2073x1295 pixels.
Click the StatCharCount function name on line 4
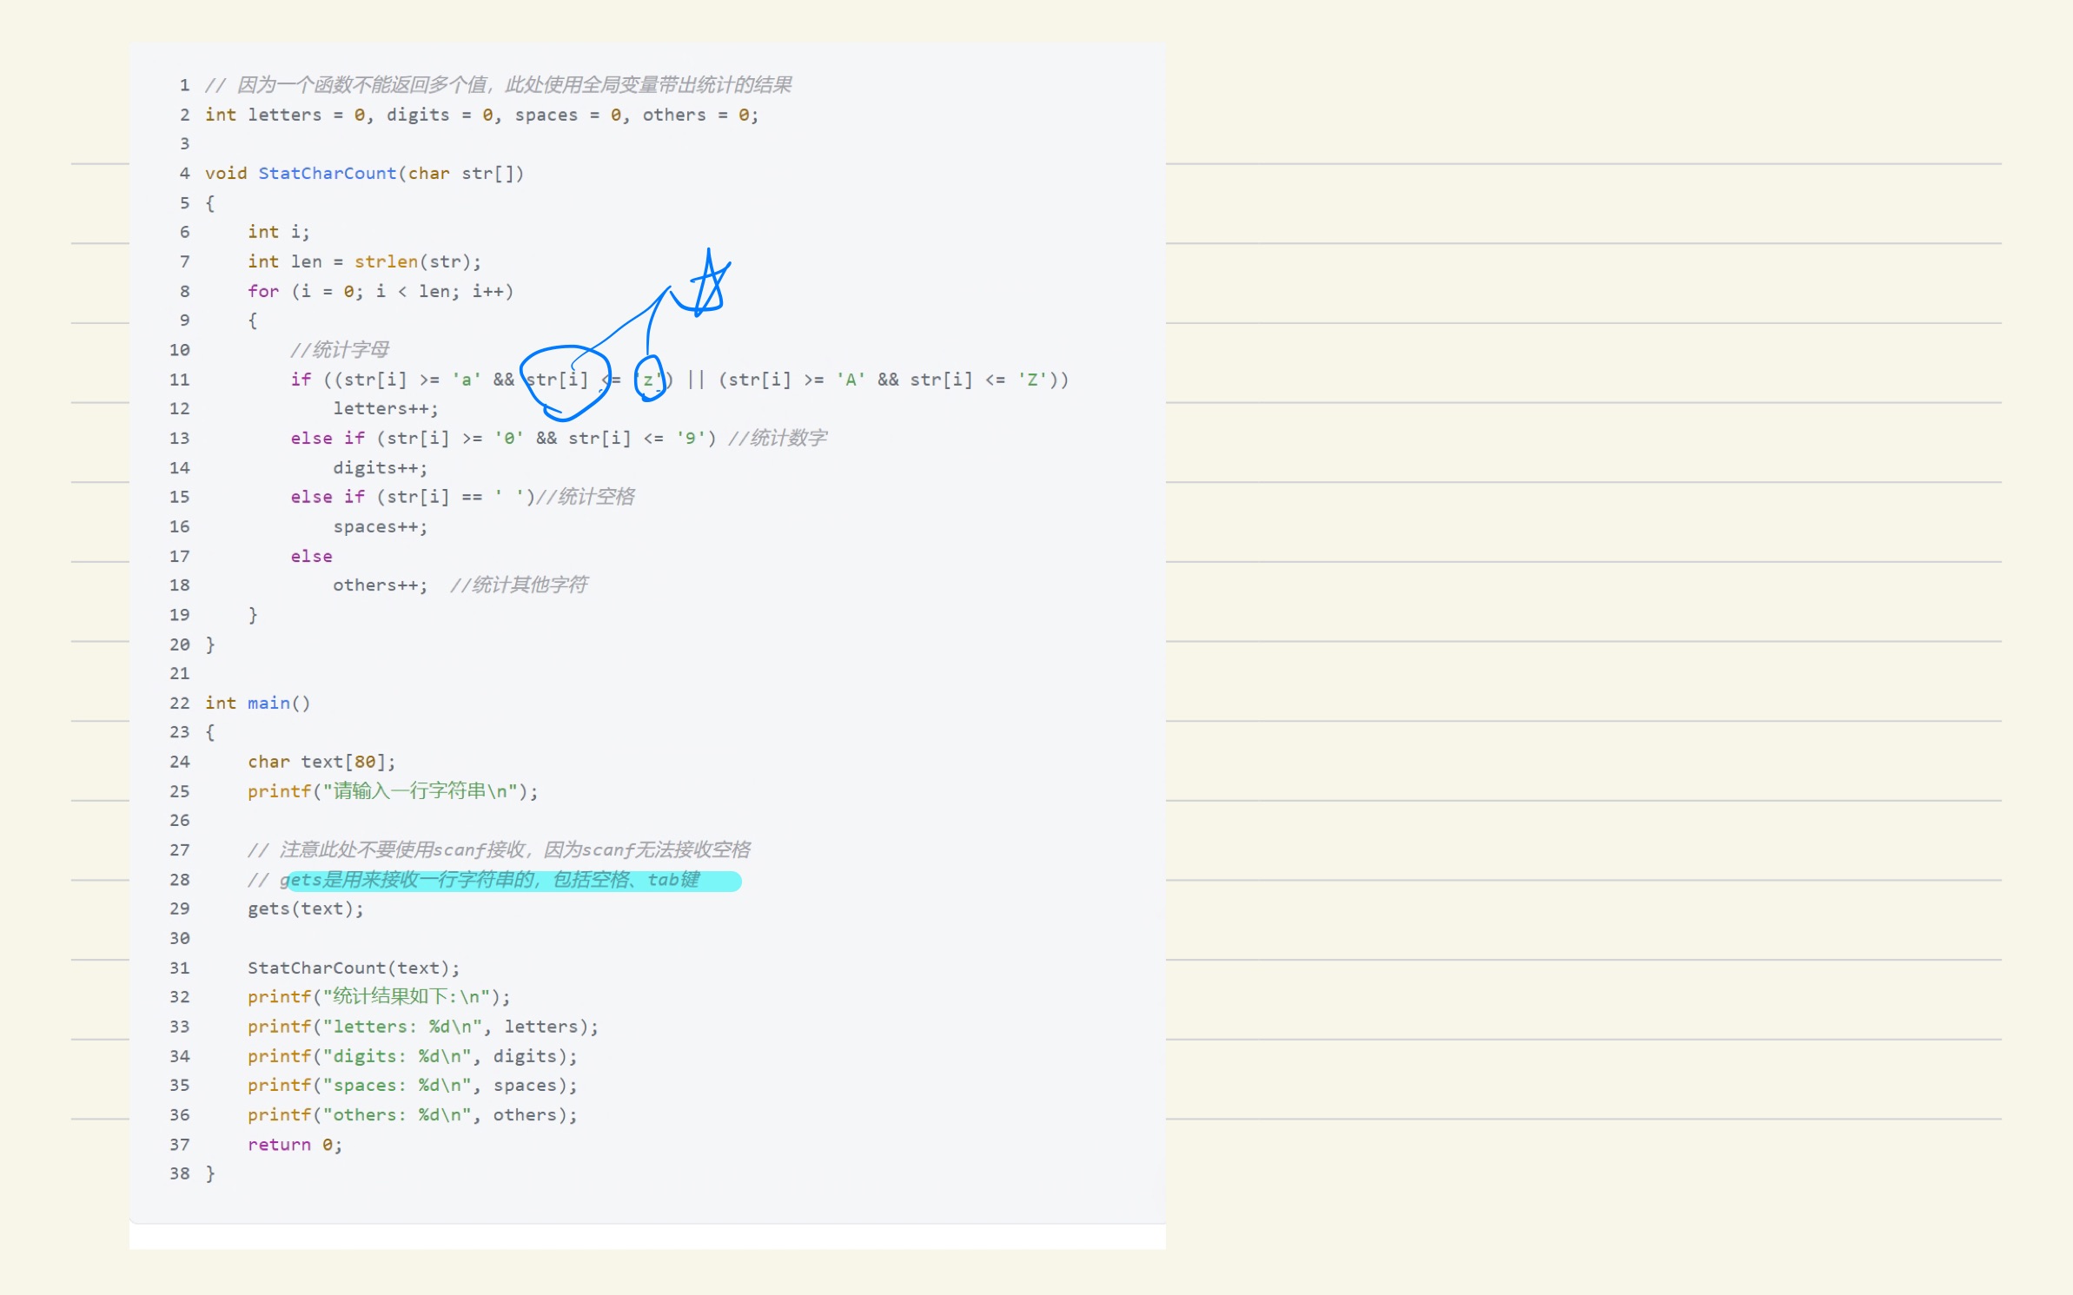pos(327,173)
